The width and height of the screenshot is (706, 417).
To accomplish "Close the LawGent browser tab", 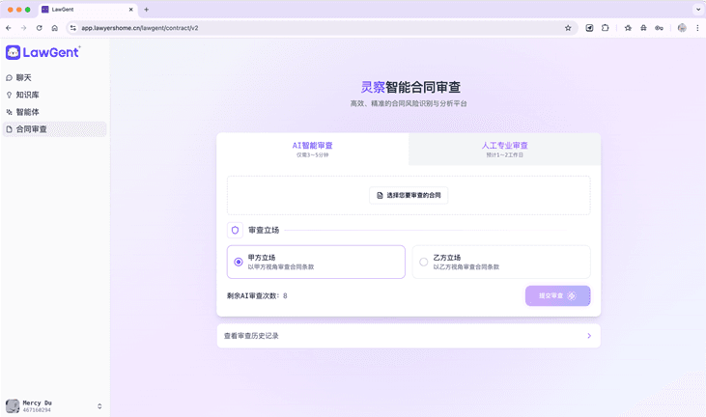I will [x=131, y=10].
